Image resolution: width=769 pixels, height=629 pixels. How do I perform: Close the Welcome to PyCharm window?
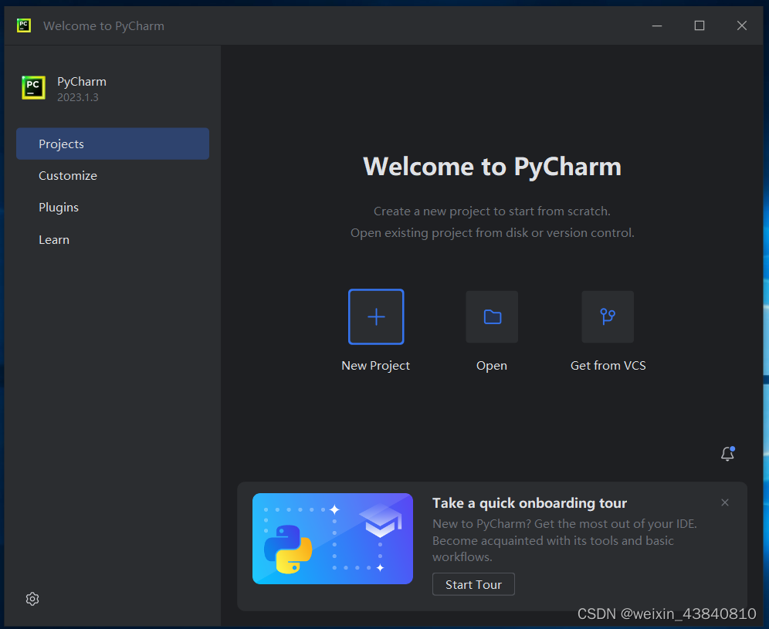click(x=741, y=25)
